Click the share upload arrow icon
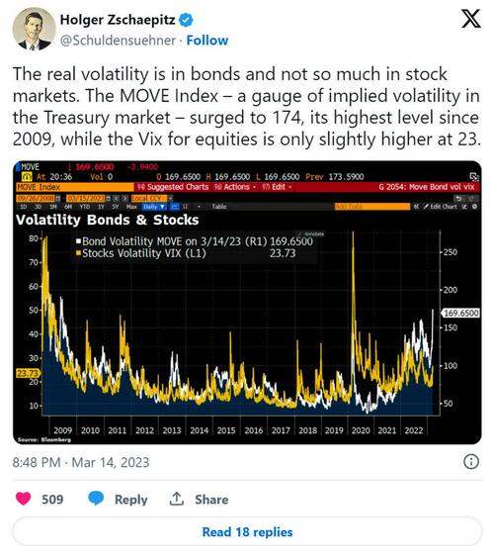The height and width of the screenshot is (555, 494). [x=176, y=499]
